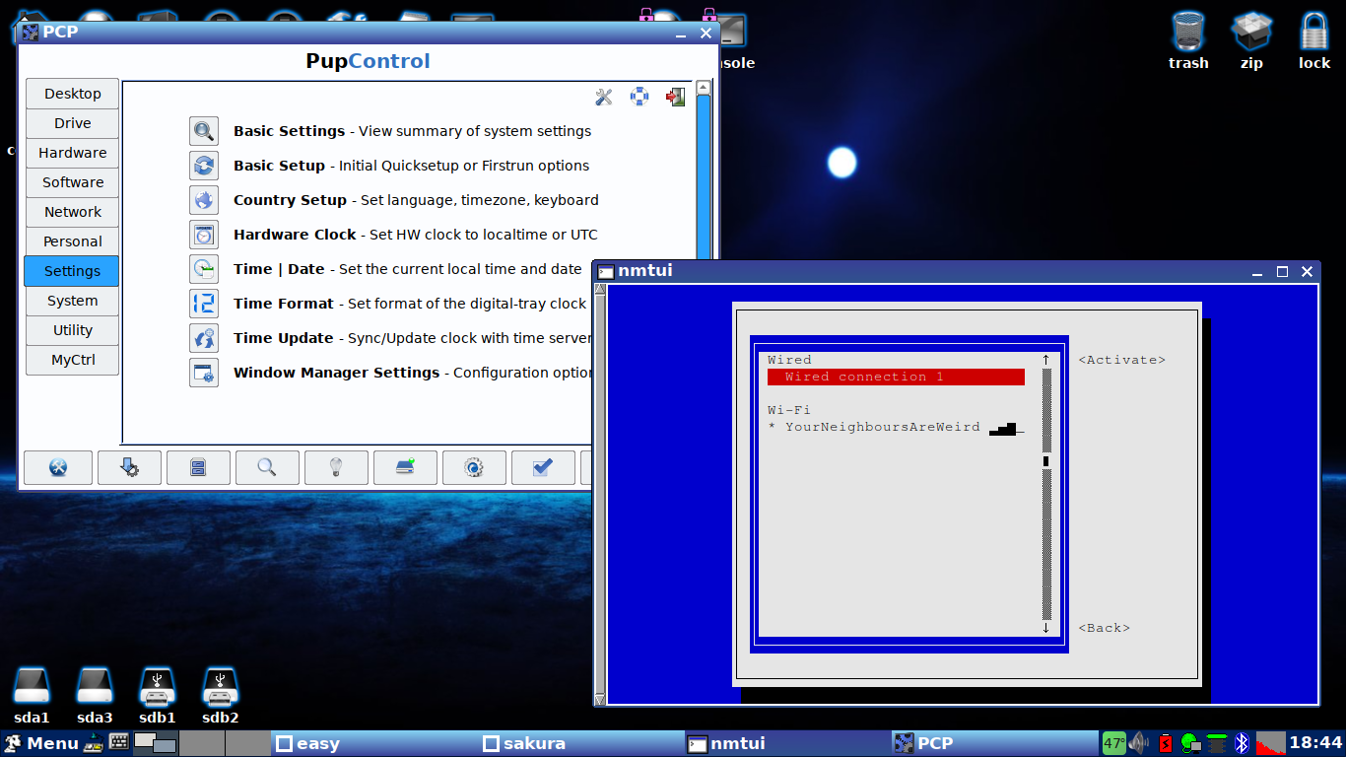Click the PupControl scrollbar up arrow
Screen dimensions: 1346x757
[704, 88]
